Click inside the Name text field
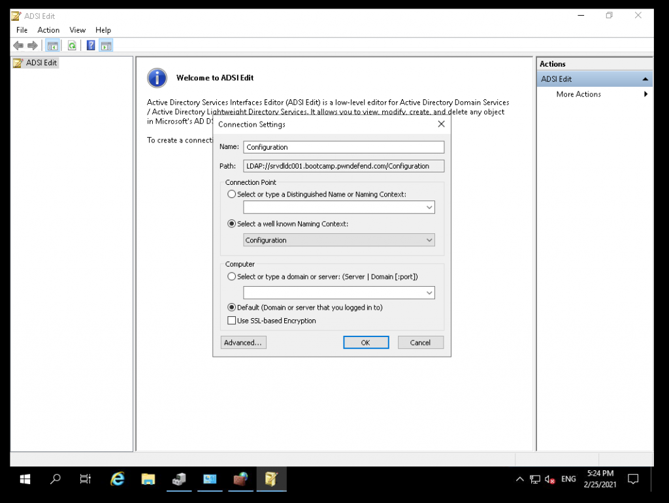This screenshot has height=503, width=669. click(343, 148)
